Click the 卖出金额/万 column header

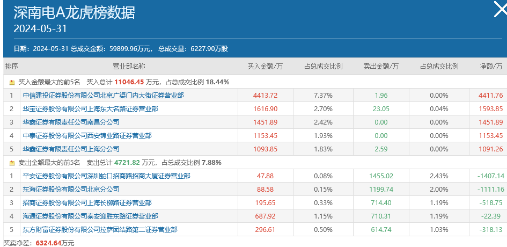click(381, 67)
